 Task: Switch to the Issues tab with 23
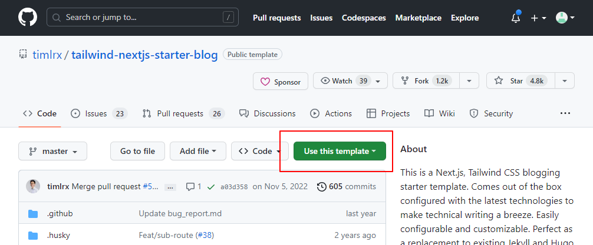[99, 113]
